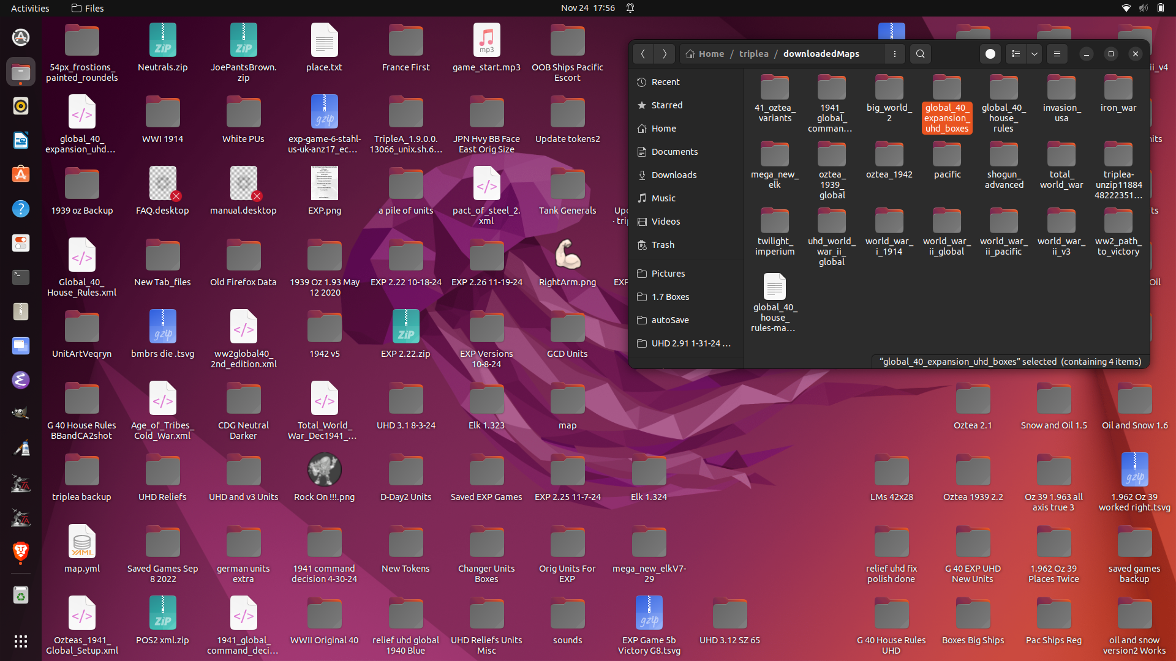Open the path bar options menu
The width and height of the screenshot is (1176, 661).
[x=895, y=54]
